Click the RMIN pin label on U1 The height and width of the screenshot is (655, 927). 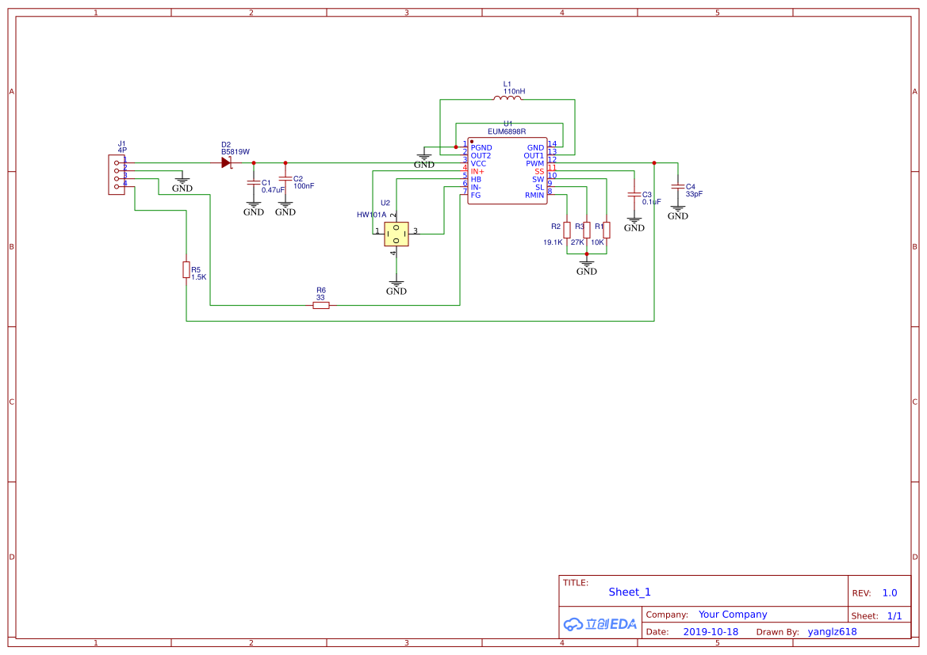click(x=534, y=195)
